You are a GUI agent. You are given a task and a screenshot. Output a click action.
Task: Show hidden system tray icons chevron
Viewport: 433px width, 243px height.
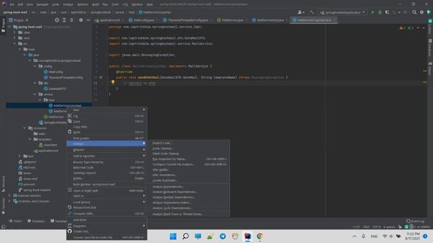click(x=355, y=236)
